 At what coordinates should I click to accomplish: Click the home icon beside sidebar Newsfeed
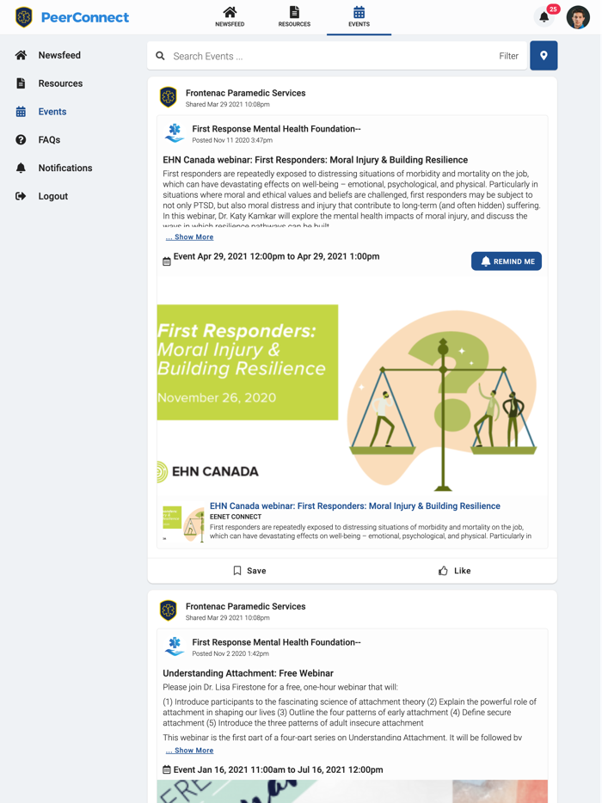click(x=21, y=55)
